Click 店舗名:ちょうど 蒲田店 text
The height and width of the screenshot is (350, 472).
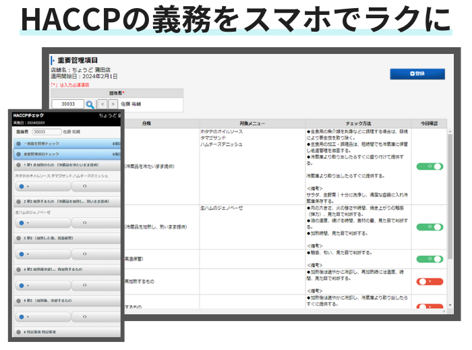tap(80, 70)
